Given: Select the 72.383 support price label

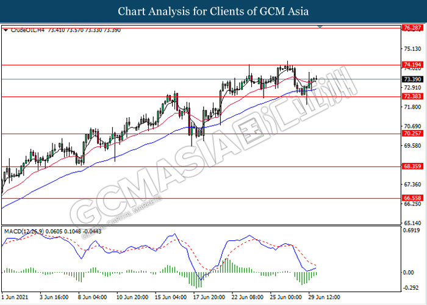Looking at the screenshot, I should [x=412, y=96].
